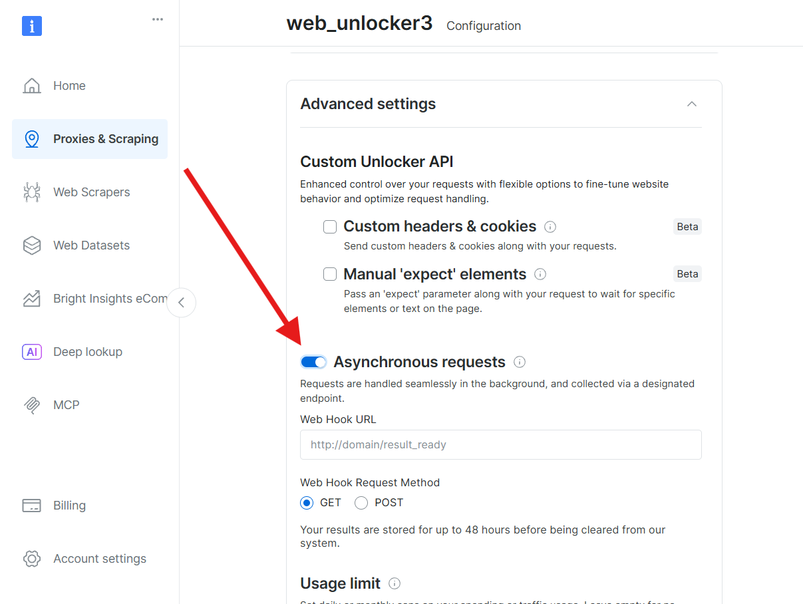This screenshot has height=604, width=803.
Task: Select the Home icon in sidebar
Action: [x=69, y=85]
